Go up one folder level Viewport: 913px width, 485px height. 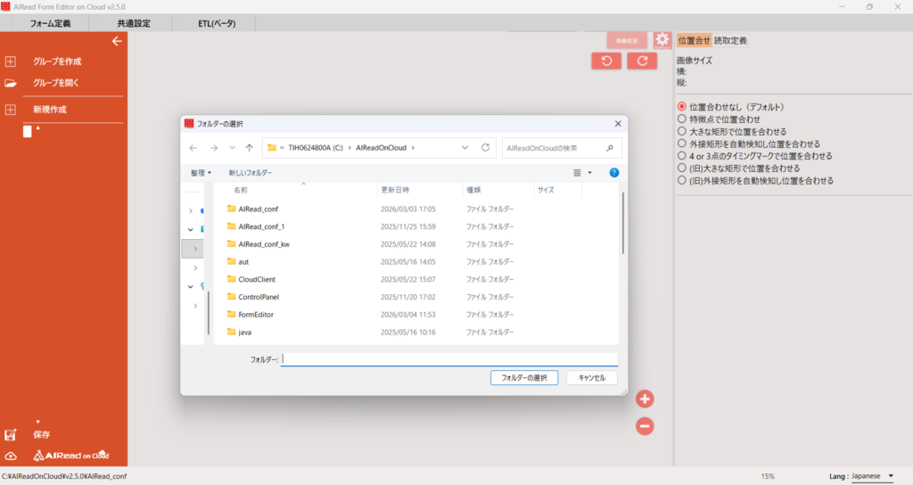(250, 148)
